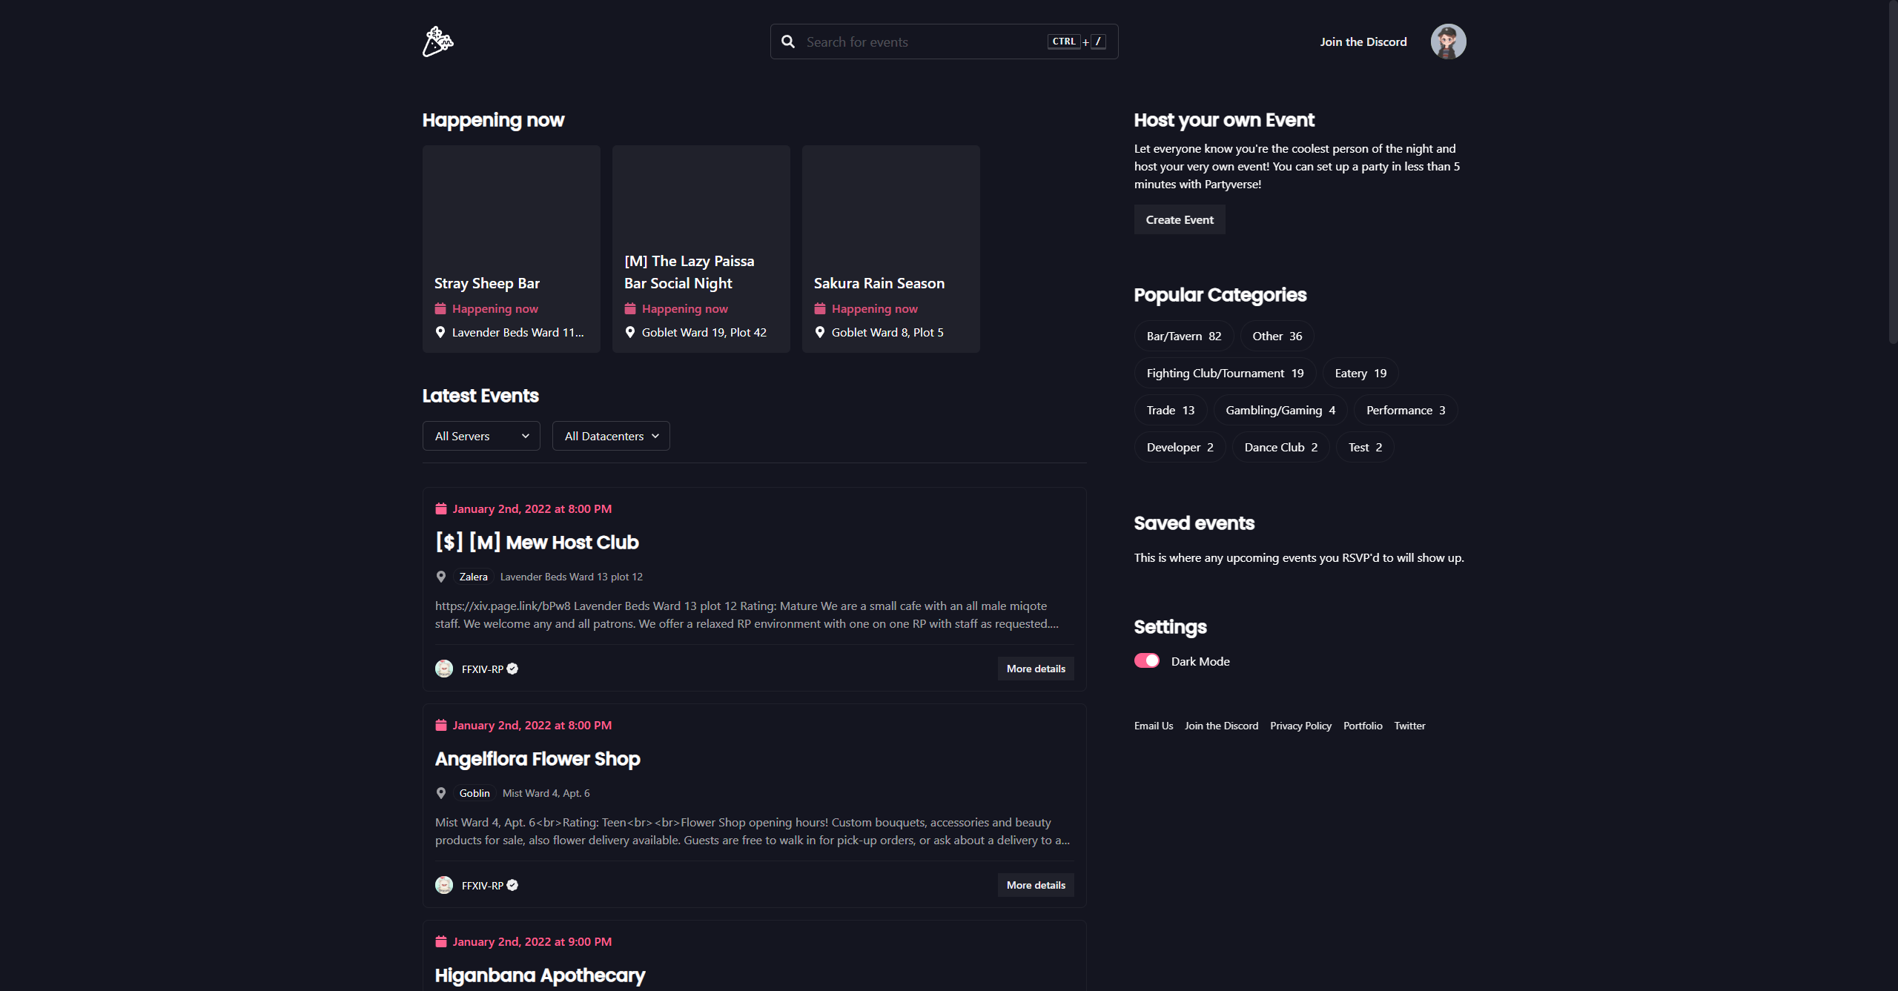Click the location pin beside Zalera

coord(441,577)
